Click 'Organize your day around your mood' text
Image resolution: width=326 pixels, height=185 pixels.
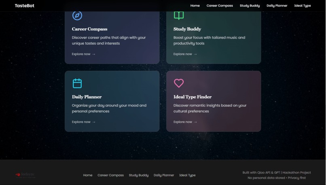109,108
